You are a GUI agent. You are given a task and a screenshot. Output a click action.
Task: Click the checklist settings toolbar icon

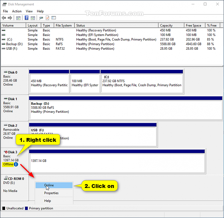coord(53,18)
